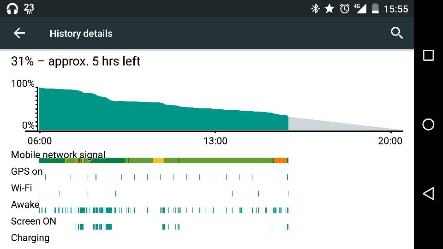Tap the triangle back navigation button
The image size is (443, 249).
click(428, 194)
